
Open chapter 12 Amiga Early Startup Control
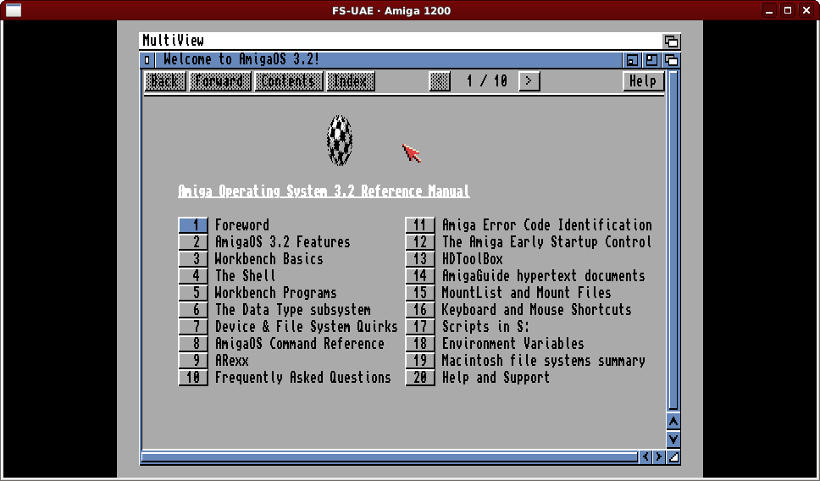(x=420, y=241)
